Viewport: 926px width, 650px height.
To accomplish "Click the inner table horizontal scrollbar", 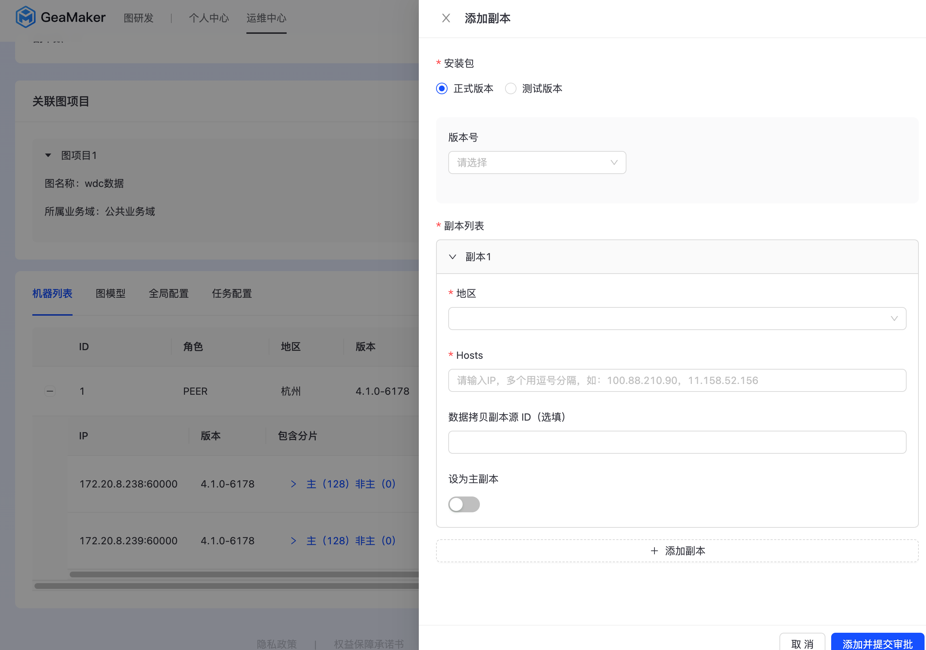I will 244,574.
